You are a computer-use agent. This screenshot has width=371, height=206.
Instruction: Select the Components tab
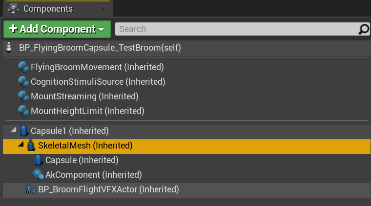point(48,9)
